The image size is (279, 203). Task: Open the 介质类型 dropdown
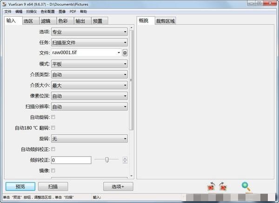pyautogui.click(x=89, y=74)
